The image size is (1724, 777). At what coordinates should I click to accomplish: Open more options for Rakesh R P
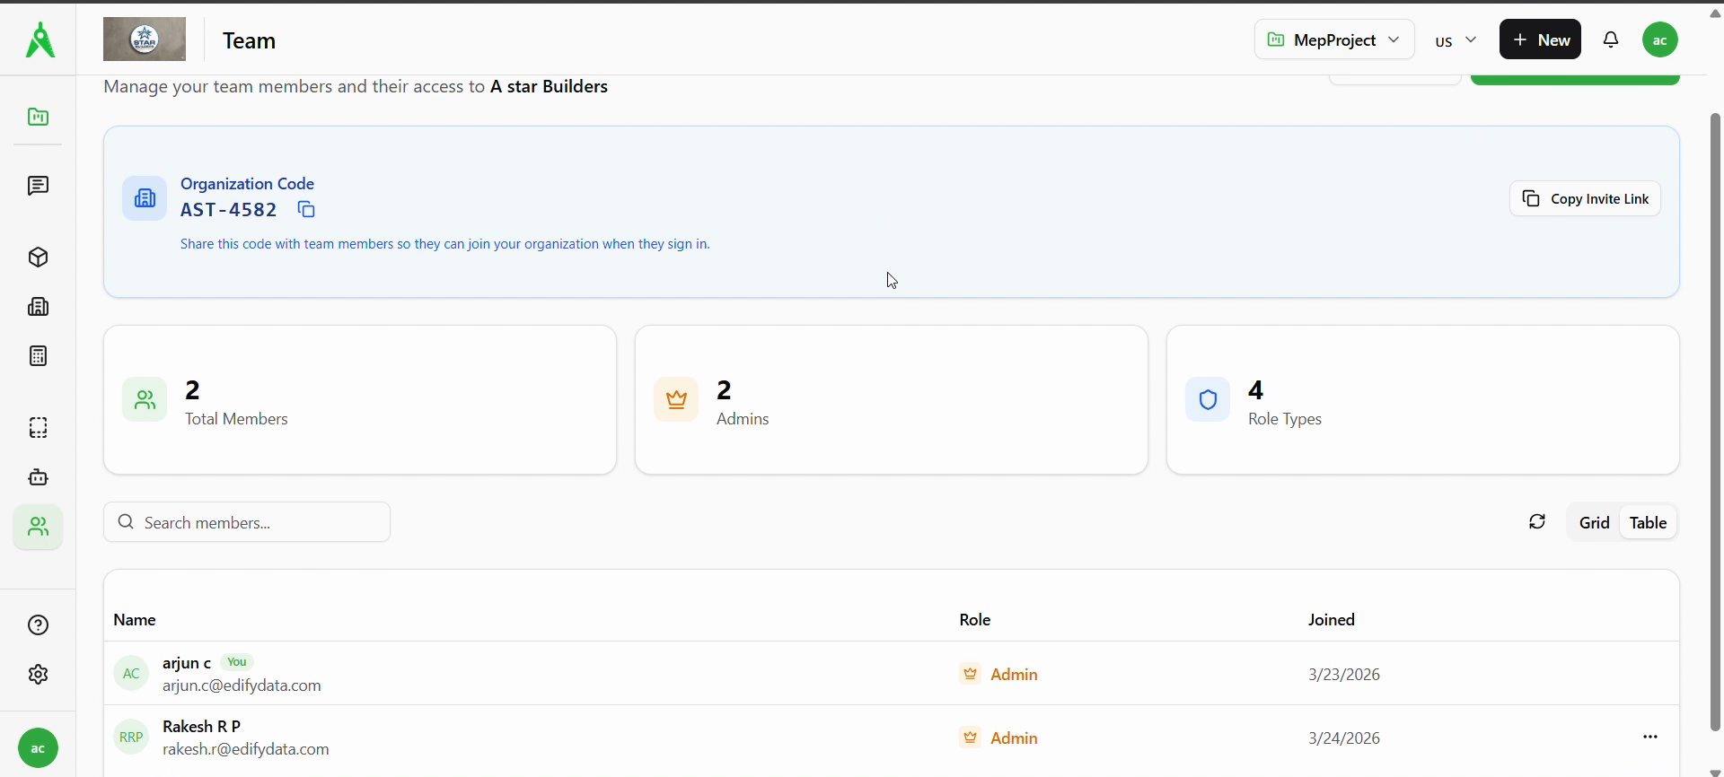(1650, 738)
